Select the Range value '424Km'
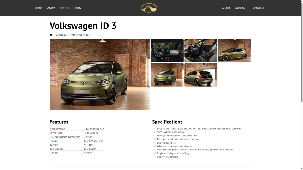 point(88,153)
